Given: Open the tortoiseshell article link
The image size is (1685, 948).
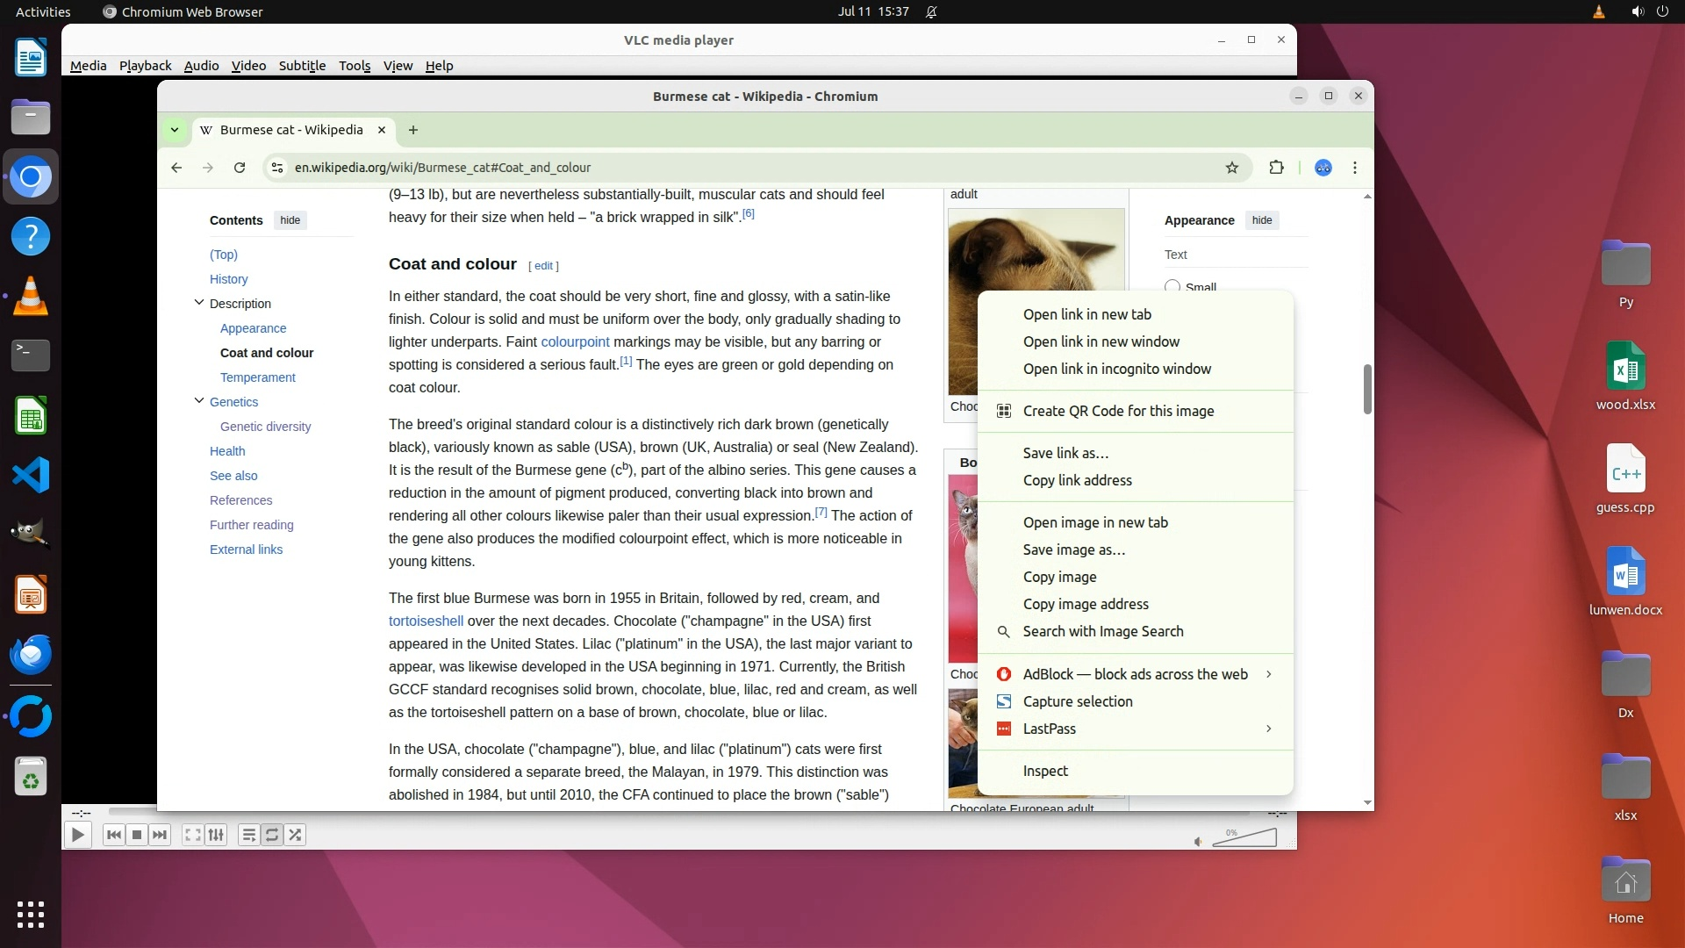Looking at the screenshot, I should (x=426, y=621).
